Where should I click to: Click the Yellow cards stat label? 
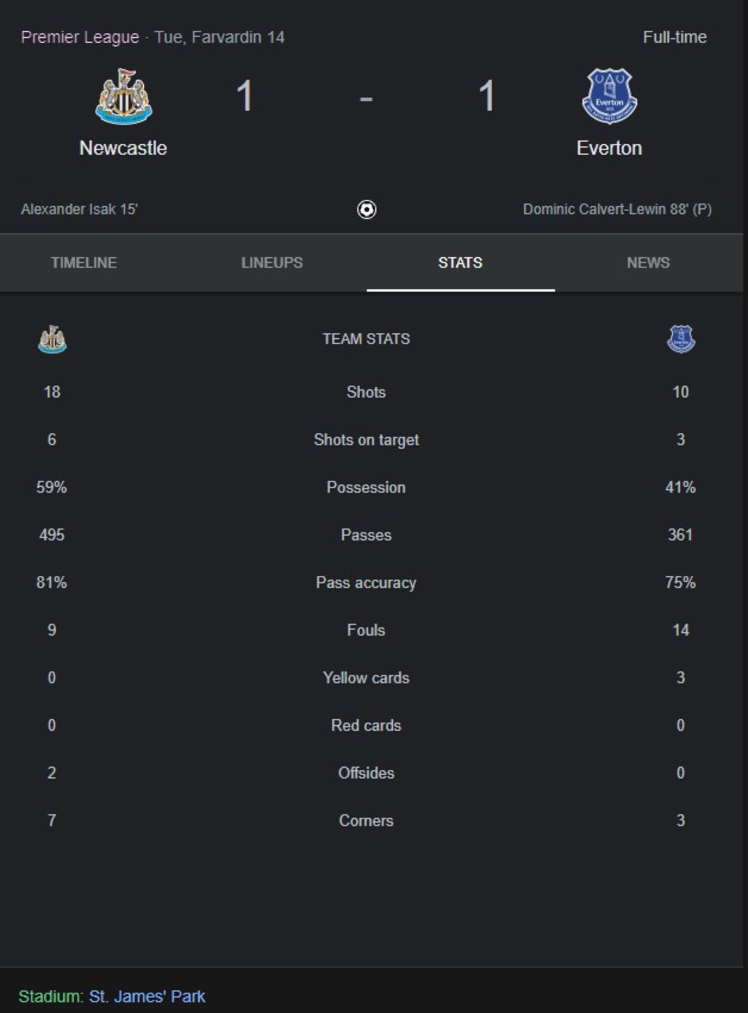click(366, 678)
